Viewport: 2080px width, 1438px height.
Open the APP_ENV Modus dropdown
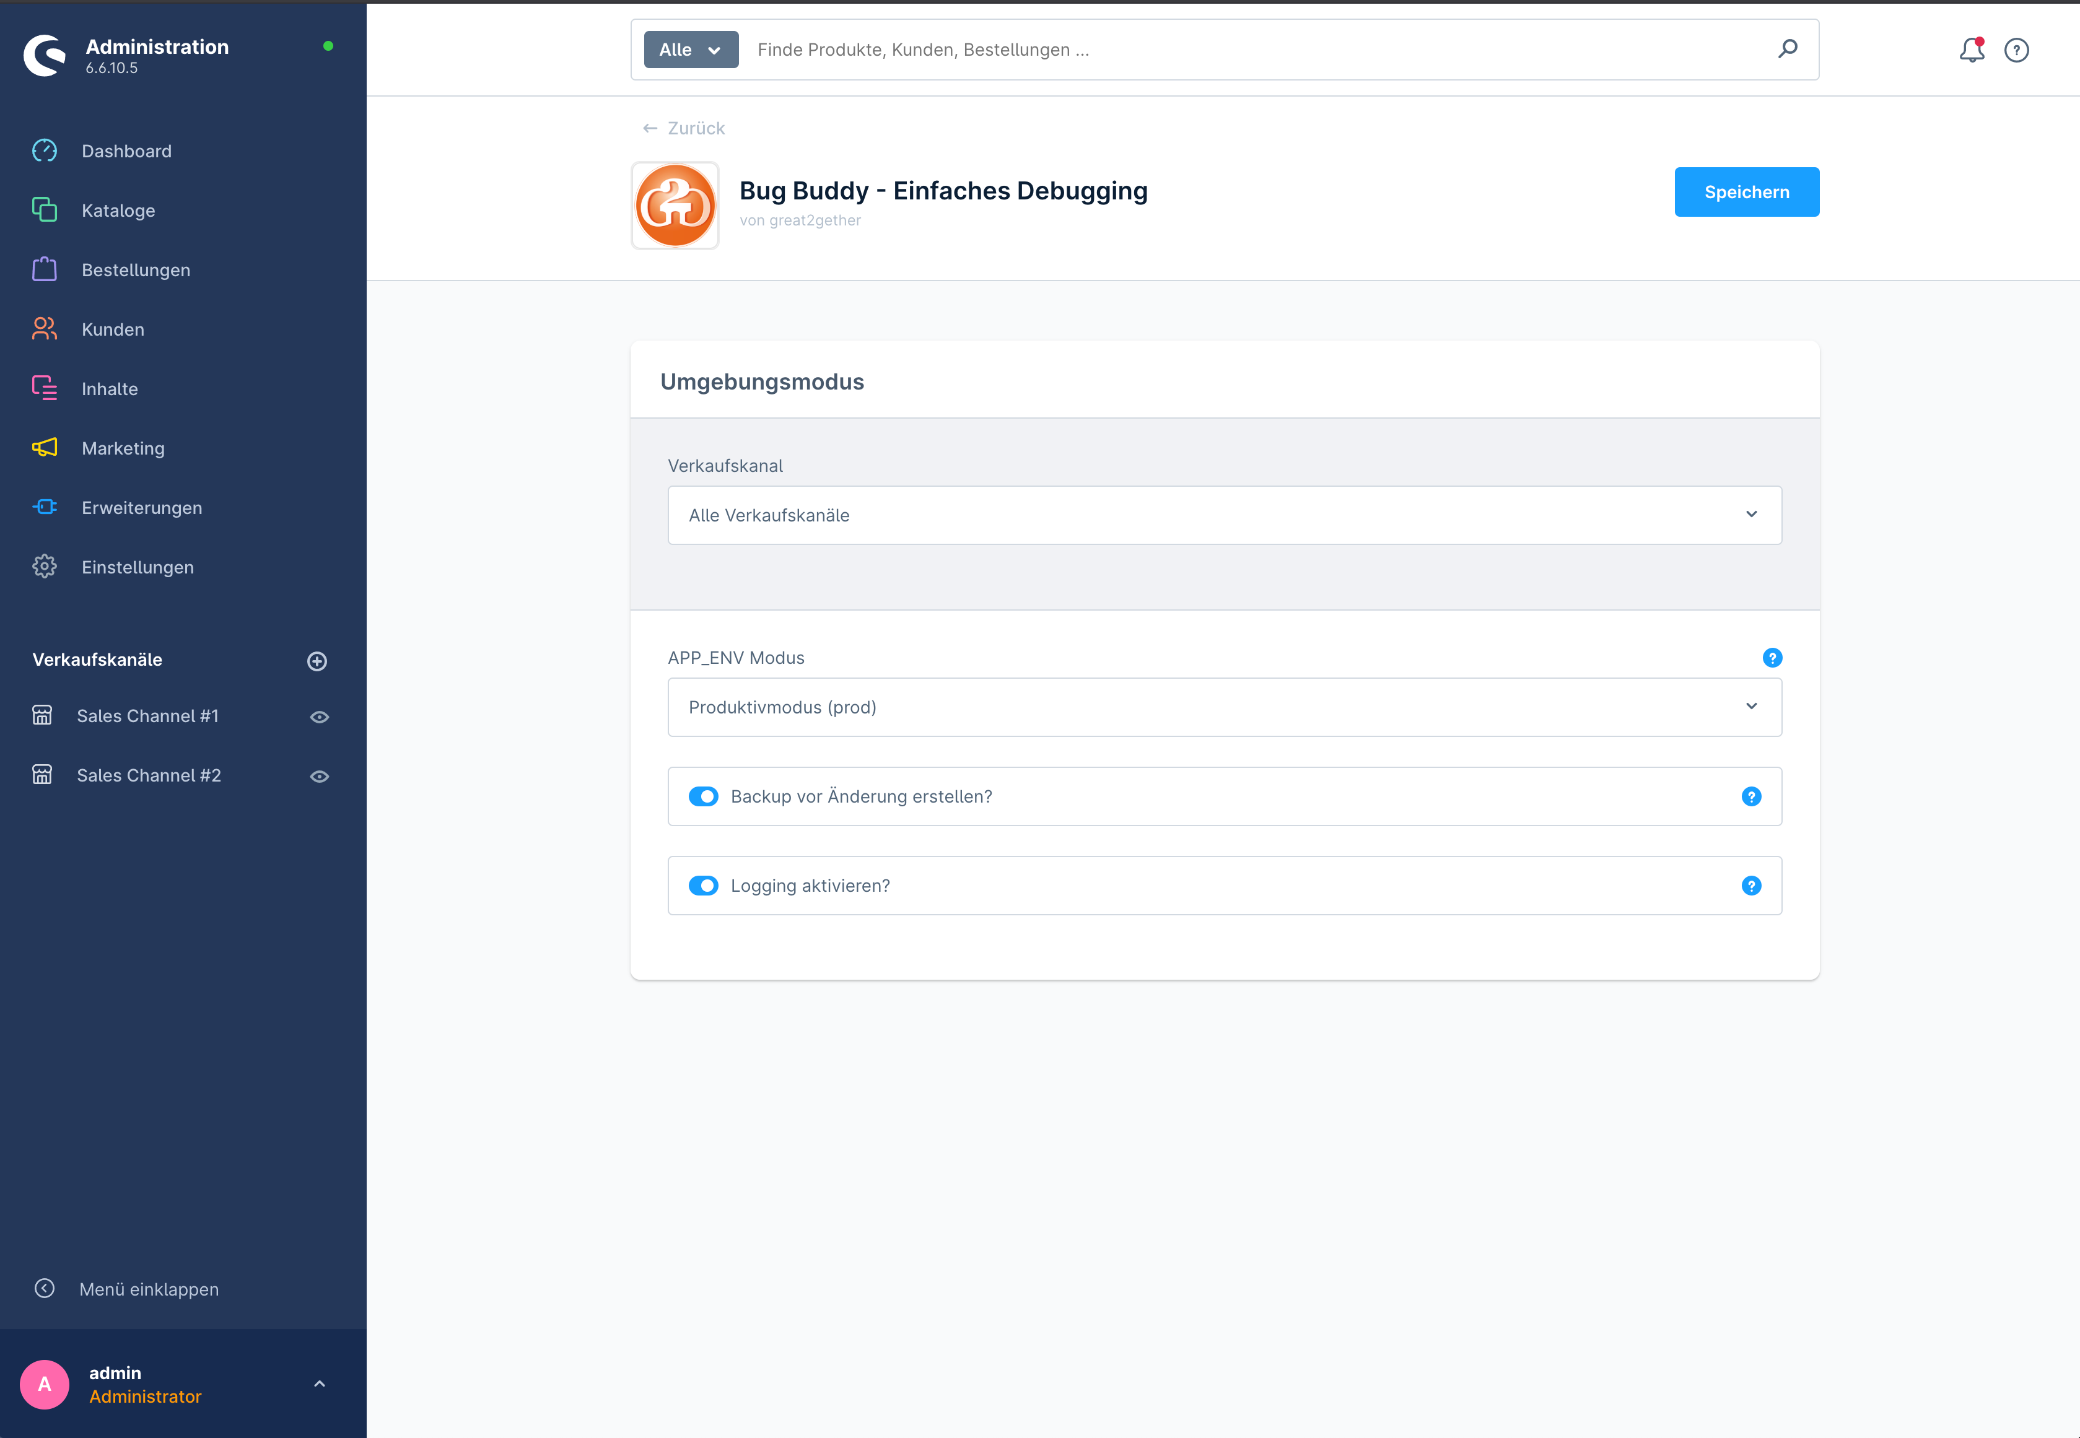coord(1225,707)
